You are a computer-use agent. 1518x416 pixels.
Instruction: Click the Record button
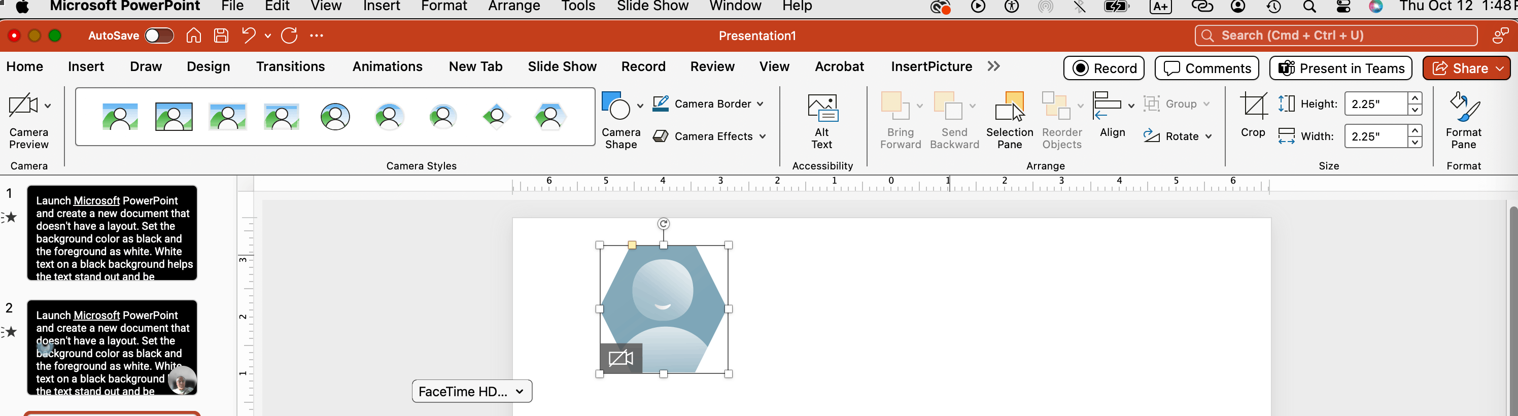tap(1103, 68)
